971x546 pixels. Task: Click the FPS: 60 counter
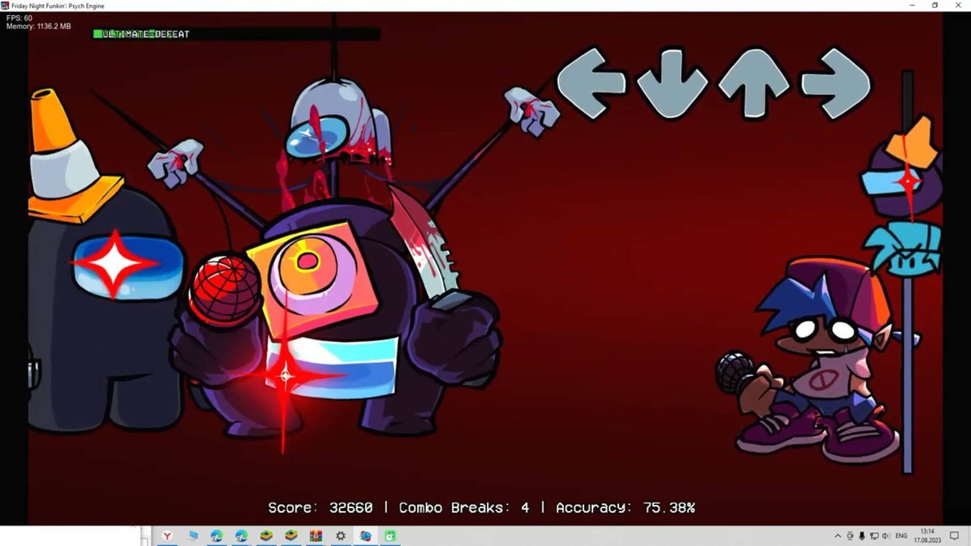tap(19, 18)
